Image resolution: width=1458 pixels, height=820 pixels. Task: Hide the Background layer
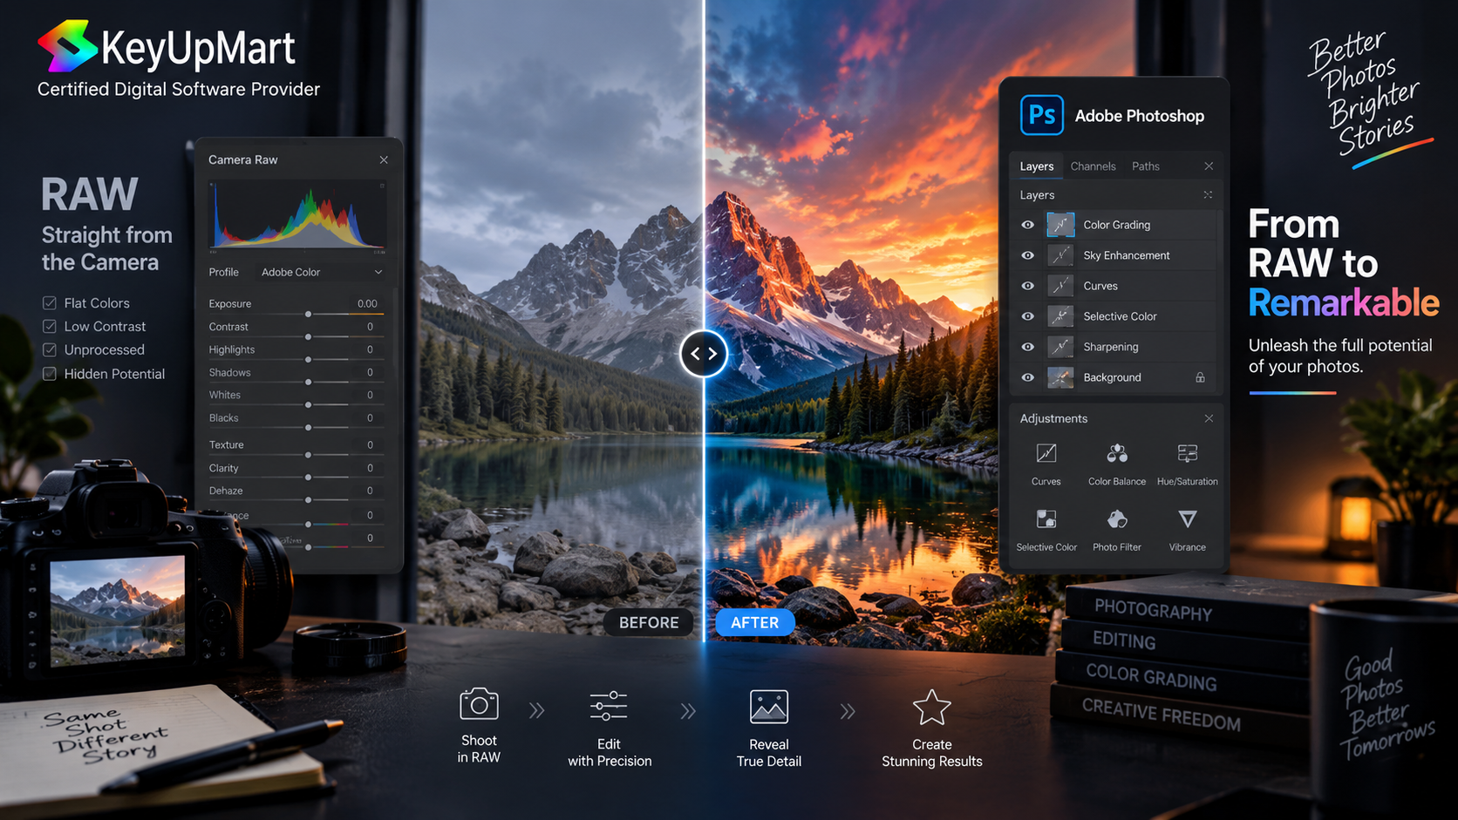[1028, 377]
